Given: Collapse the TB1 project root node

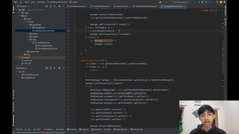Looking at the screenshot, I should click(x=17, y=10).
